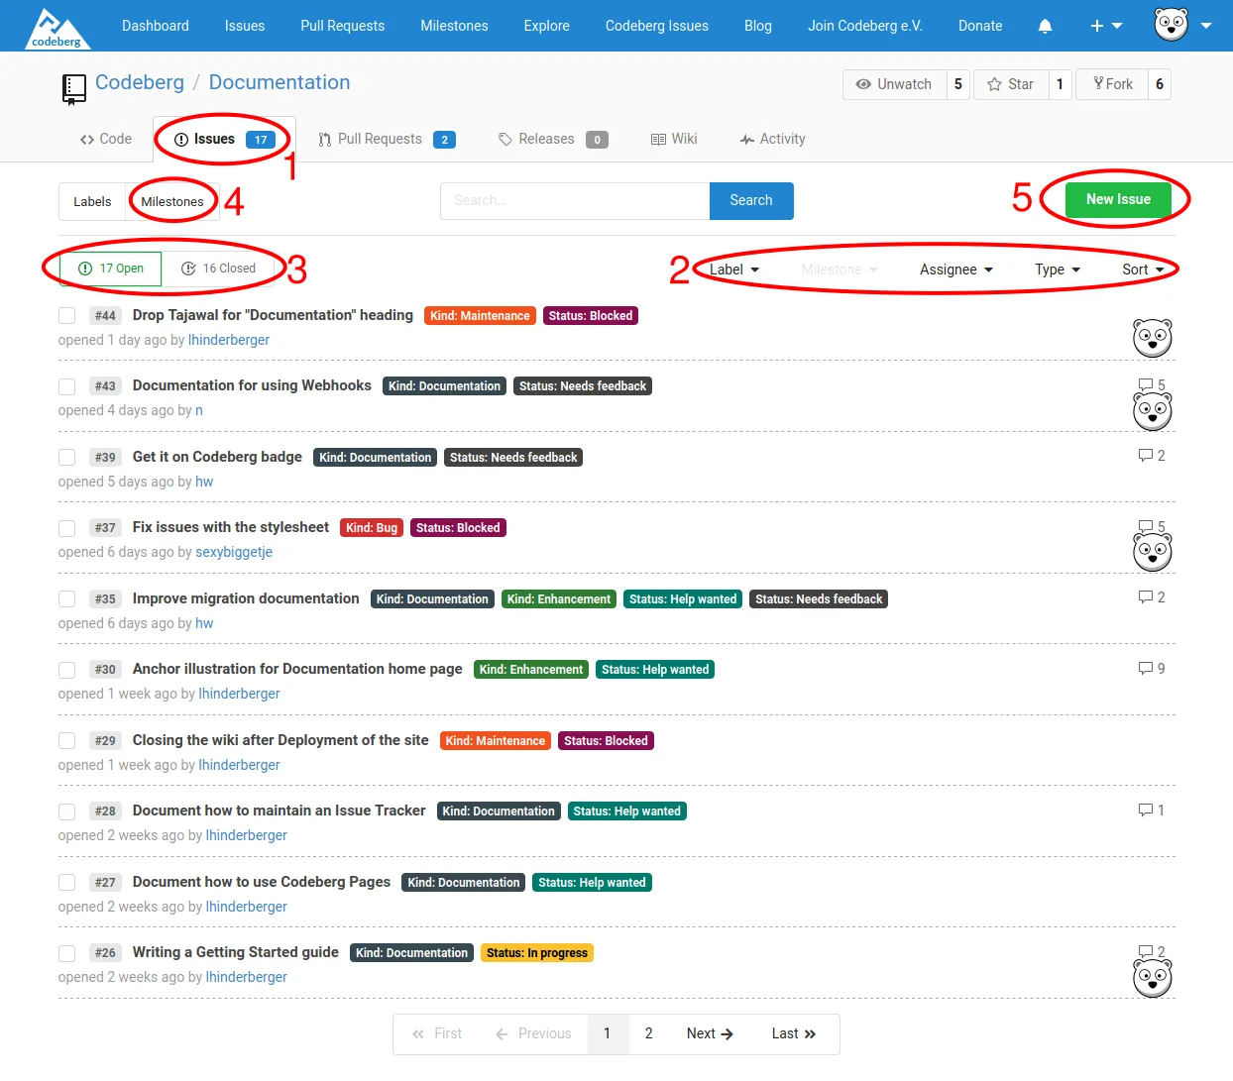Expand the Label filter dropdown
The height and width of the screenshot is (1081, 1233).
click(734, 270)
